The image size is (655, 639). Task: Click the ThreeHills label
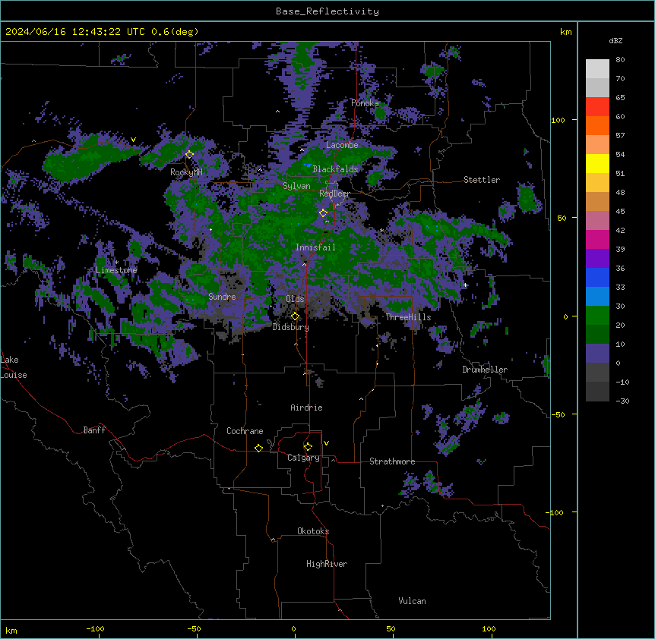tap(408, 317)
